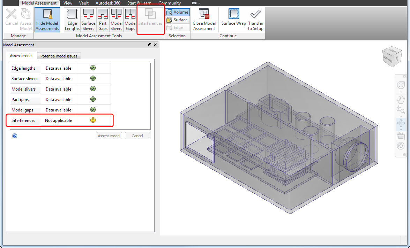Enable Volume selection mode
Viewport: 410px width, 248px height.
coord(177,12)
